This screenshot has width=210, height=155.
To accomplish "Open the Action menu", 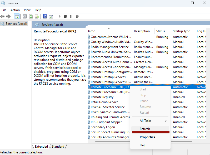I will (15, 10).
